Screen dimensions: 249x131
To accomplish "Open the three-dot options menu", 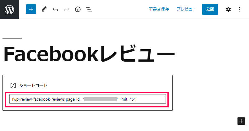I will point(240,9).
